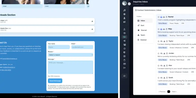
Task: Open the Deleted folder
Action: point(145,40)
